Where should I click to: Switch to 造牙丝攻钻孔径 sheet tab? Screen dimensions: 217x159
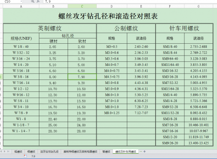tap(49, 151)
